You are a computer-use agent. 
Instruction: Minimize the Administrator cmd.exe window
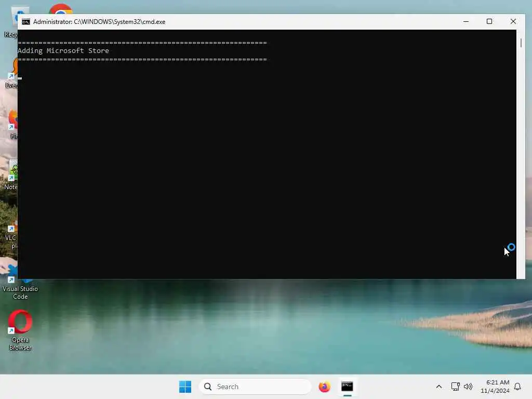[466, 21]
